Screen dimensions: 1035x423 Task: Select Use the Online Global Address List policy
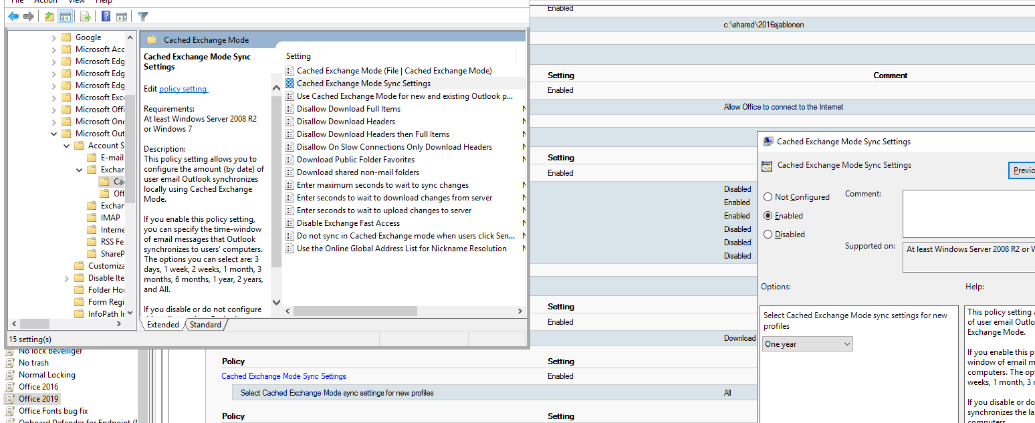pyautogui.click(x=402, y=249)
